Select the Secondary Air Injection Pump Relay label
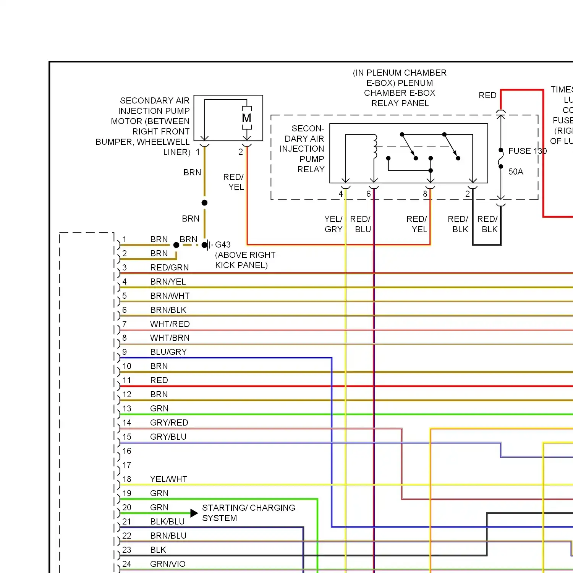Image resolution: width=573 pixels, height=573 pixels. coord(302,149)
